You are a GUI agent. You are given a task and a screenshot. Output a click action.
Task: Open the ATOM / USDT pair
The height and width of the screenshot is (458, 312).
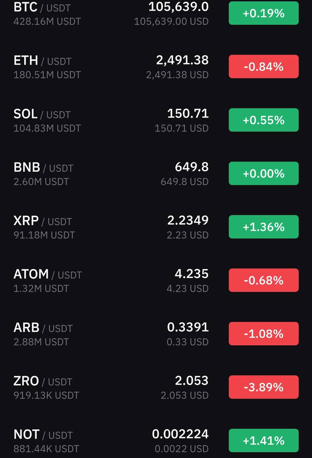[156, 280]
